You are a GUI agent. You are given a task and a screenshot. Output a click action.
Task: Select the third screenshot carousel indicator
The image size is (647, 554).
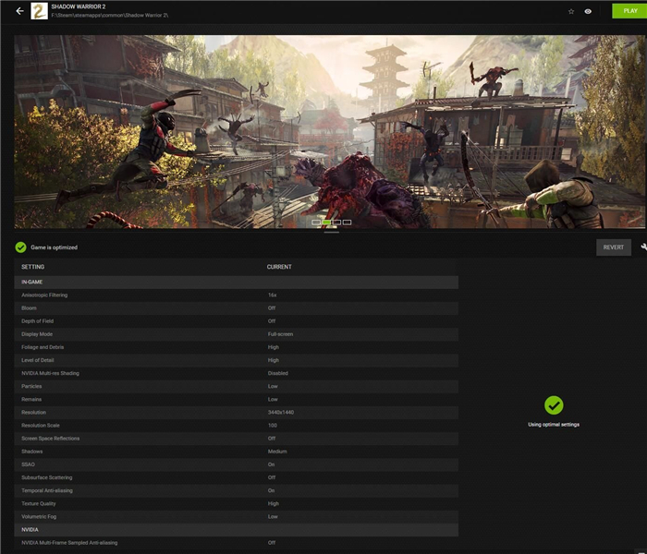pos(336,223)
